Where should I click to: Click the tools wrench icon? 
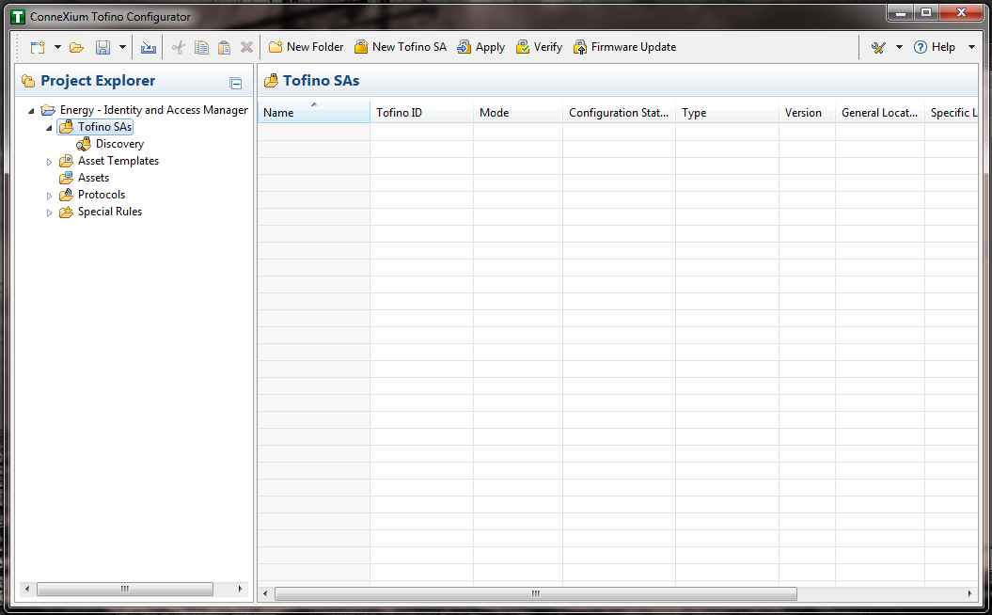pos(878,47)
